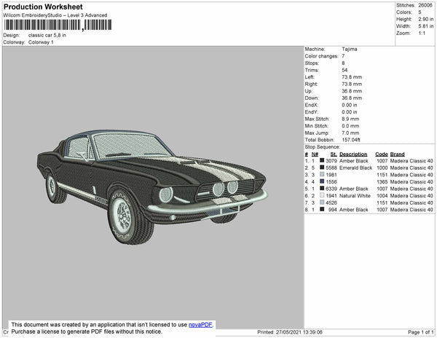437x338 pixels.
Task: Select the light swatch beside 1981
Action: tap(322, 175)
